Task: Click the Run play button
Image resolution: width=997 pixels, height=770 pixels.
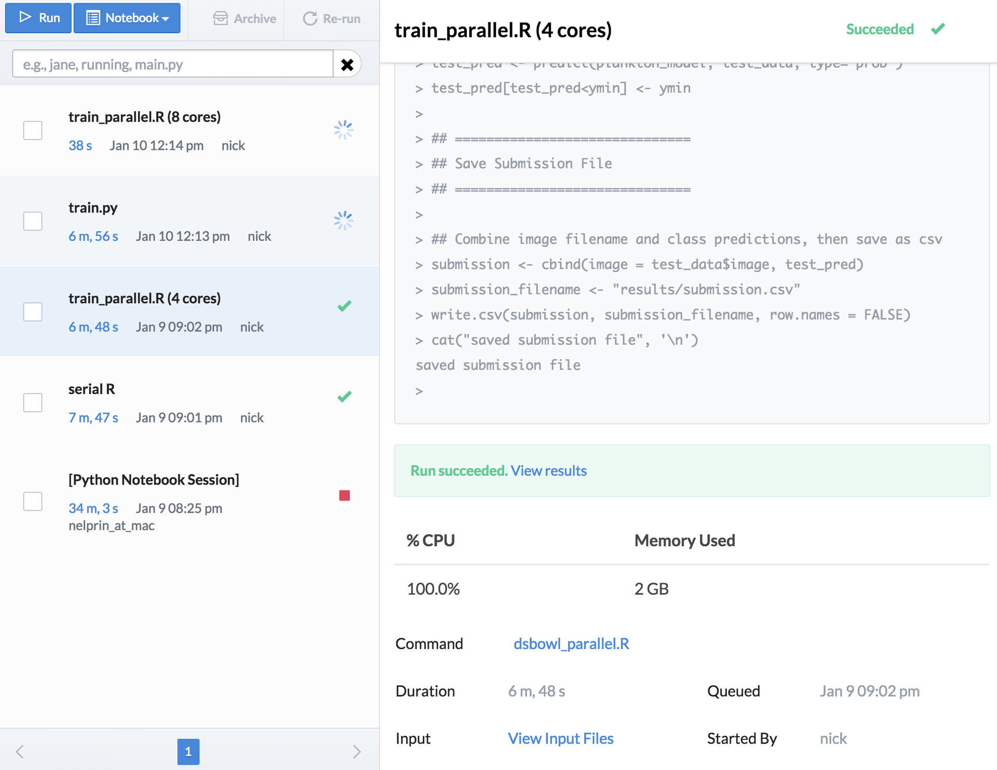Action: pyautogui.click(x=38, y=18)
